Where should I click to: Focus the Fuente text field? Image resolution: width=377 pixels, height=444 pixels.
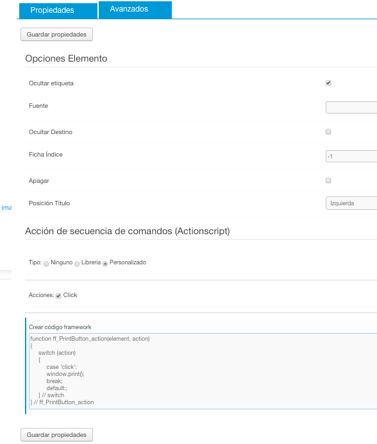coord(351,108)
